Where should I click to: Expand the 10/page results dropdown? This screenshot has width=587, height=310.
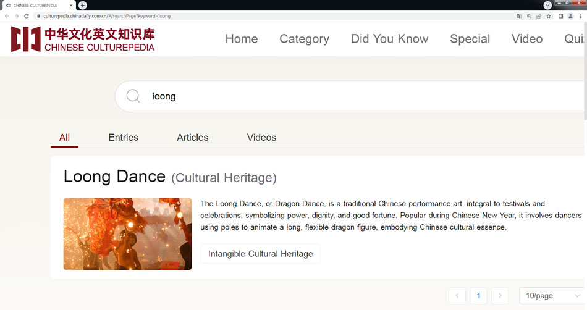click(551, 296)
